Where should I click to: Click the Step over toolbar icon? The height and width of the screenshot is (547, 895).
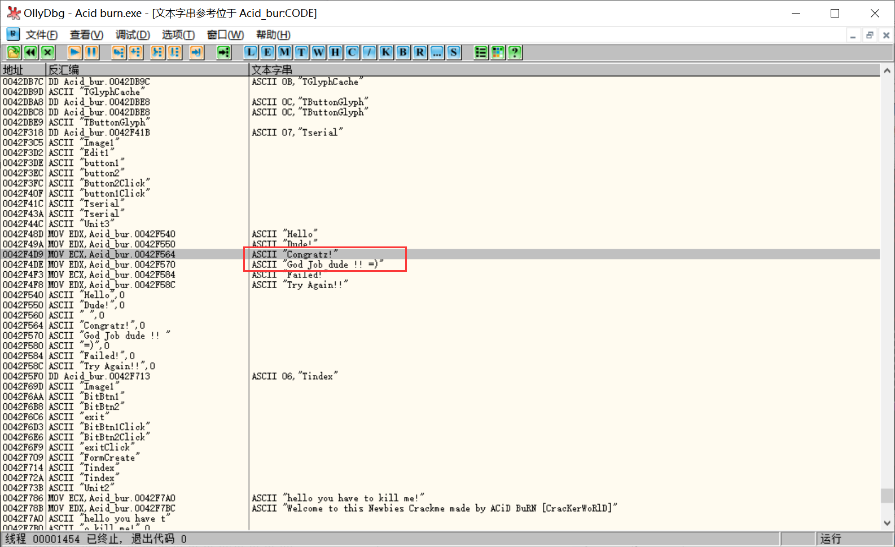[x=135, y=52]
